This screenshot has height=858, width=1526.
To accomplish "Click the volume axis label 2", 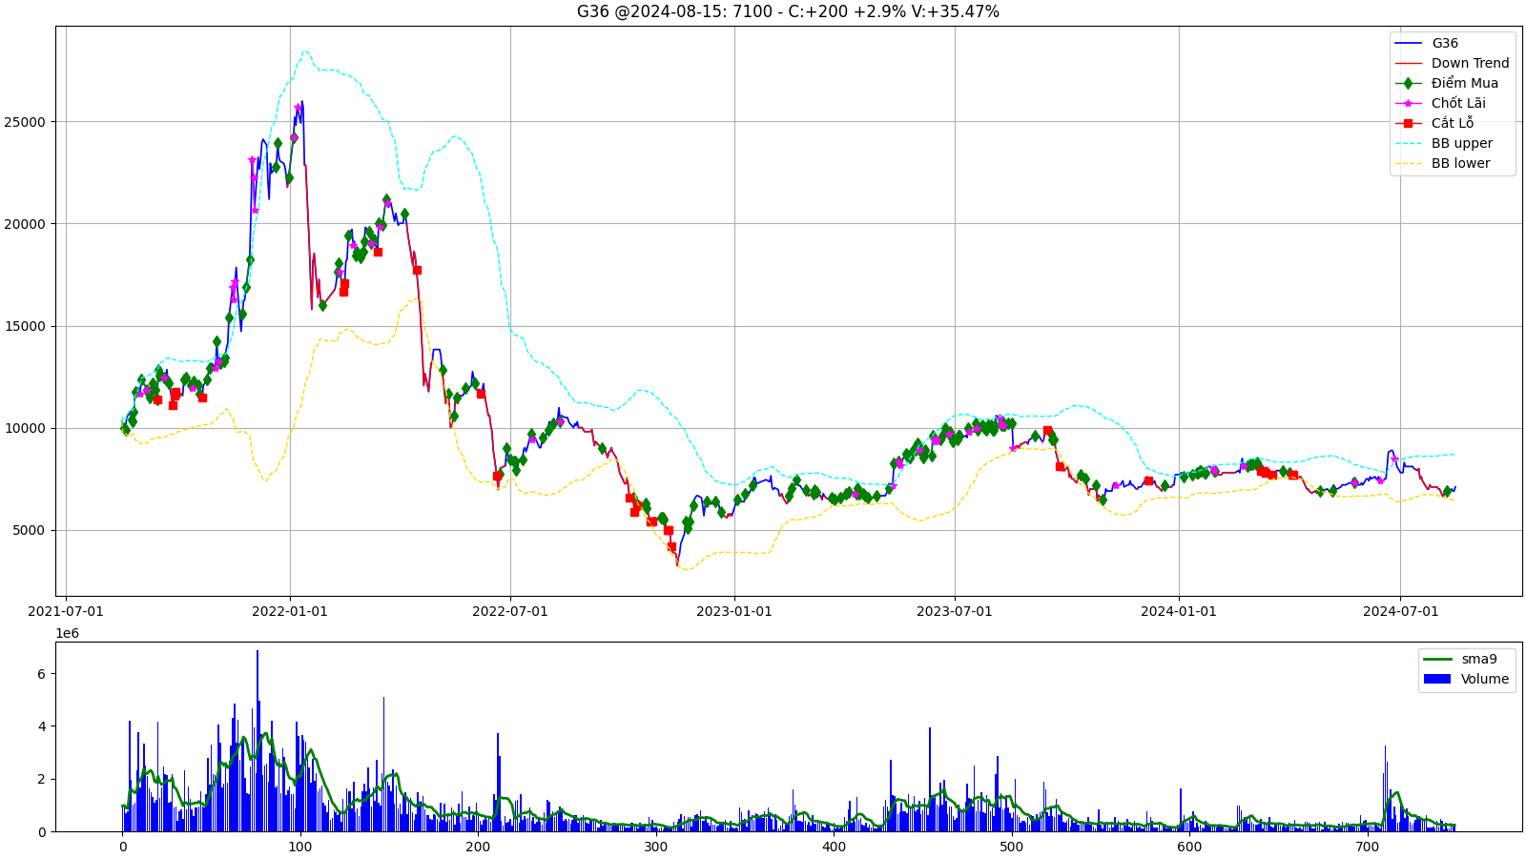I will tap(41, 779).
